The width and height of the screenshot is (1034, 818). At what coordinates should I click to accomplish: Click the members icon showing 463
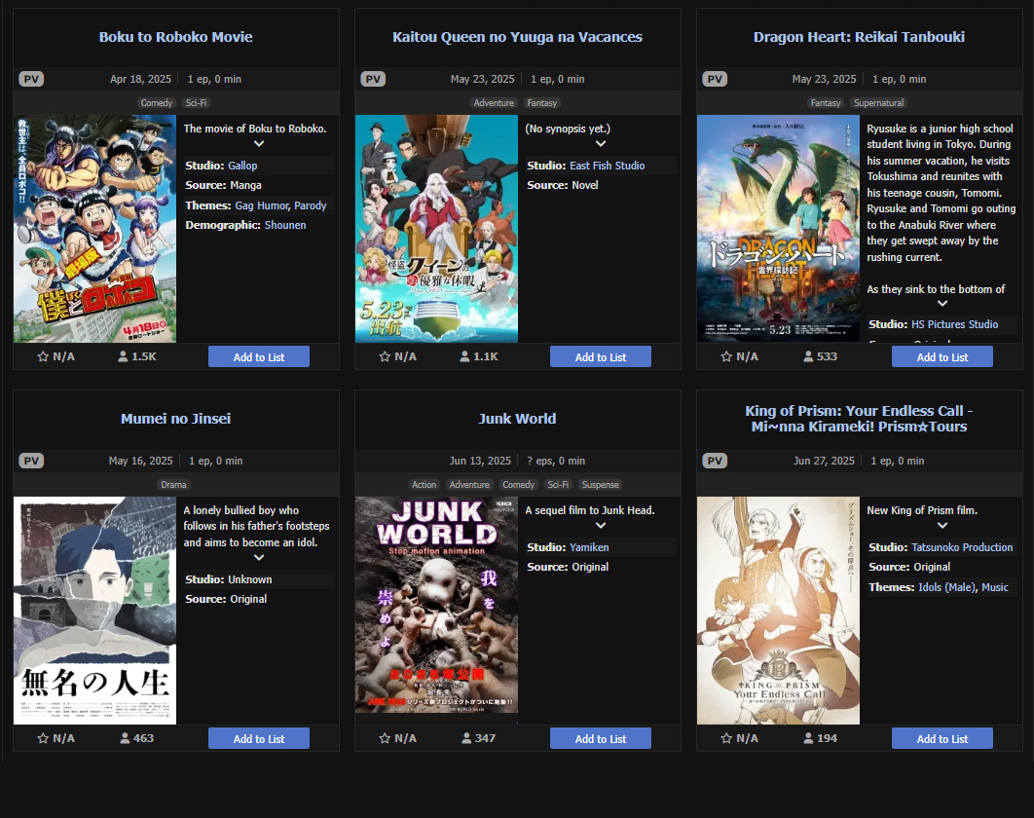(125, 738)
